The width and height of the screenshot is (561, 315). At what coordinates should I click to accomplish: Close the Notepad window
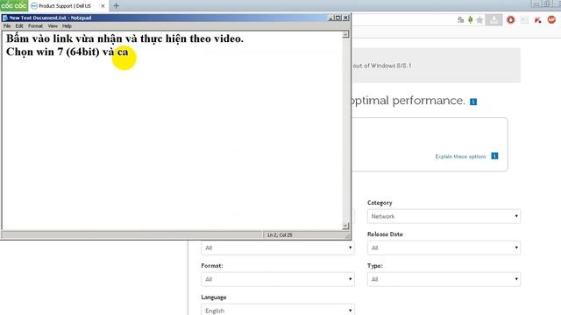(345, 17)
